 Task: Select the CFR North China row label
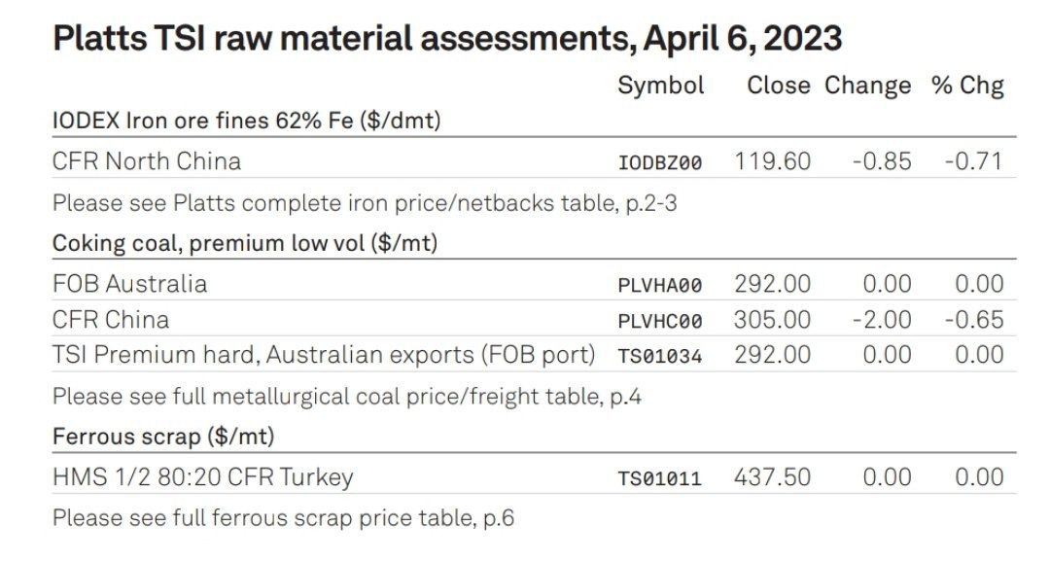pyautogui.click(x=147, y=161)
